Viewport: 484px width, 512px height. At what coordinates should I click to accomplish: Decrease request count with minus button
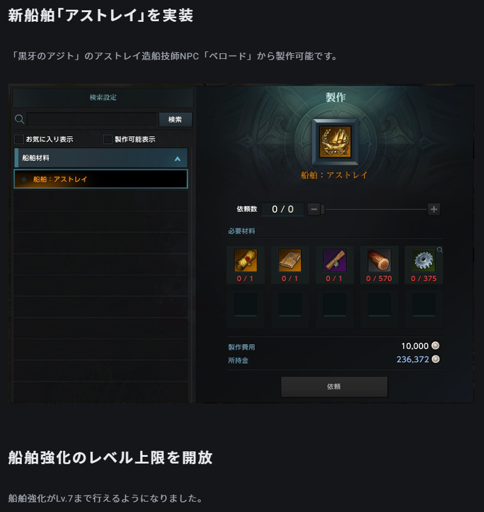(314, 209)
